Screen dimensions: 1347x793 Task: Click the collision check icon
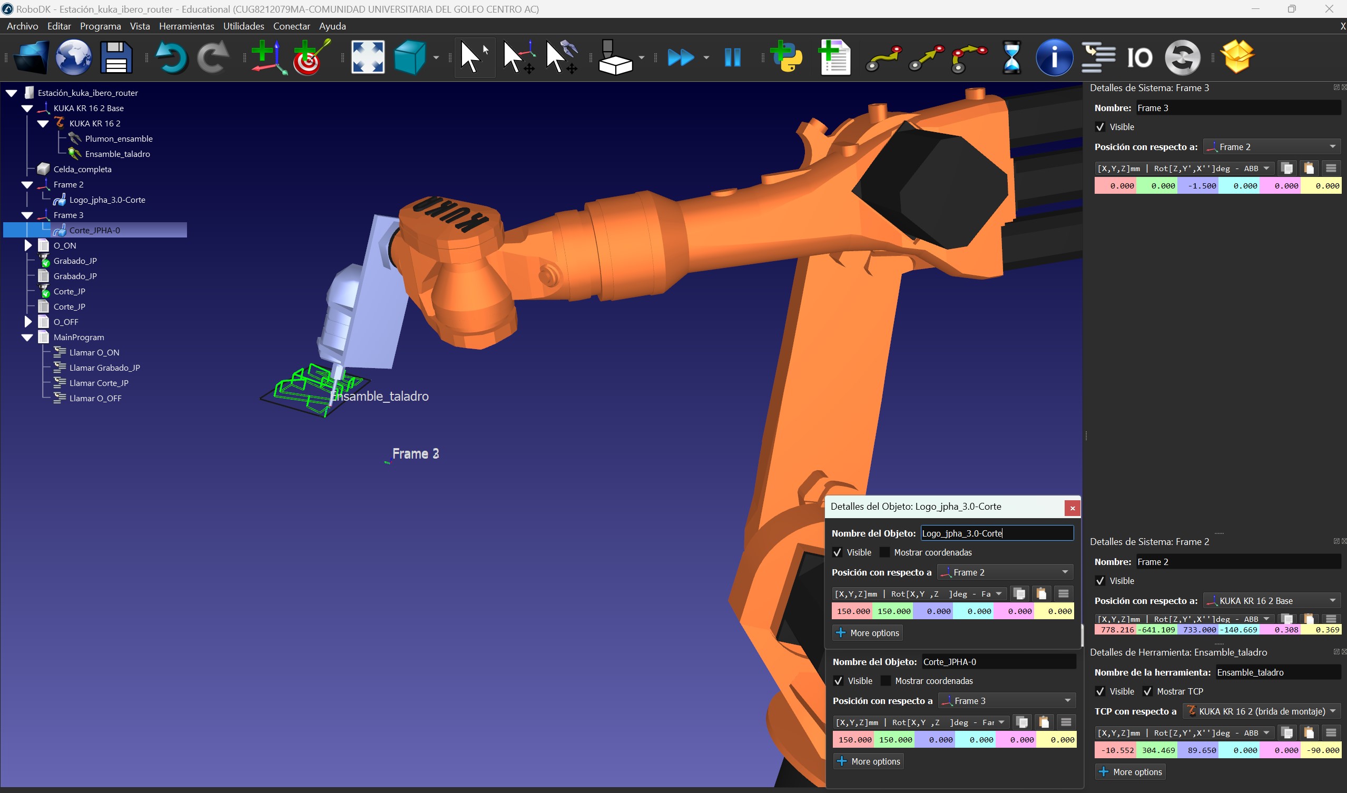615,57
